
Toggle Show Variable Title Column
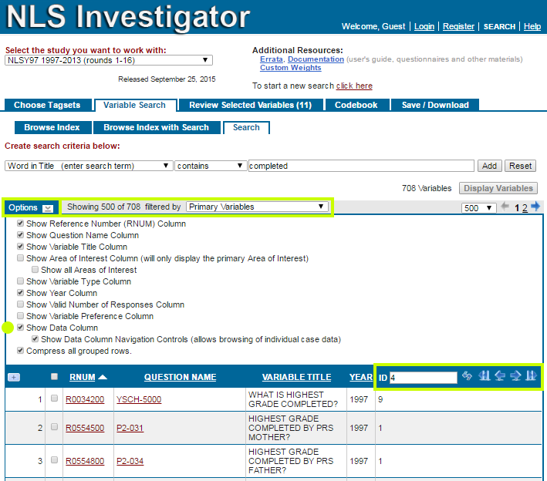pos(20,246)
